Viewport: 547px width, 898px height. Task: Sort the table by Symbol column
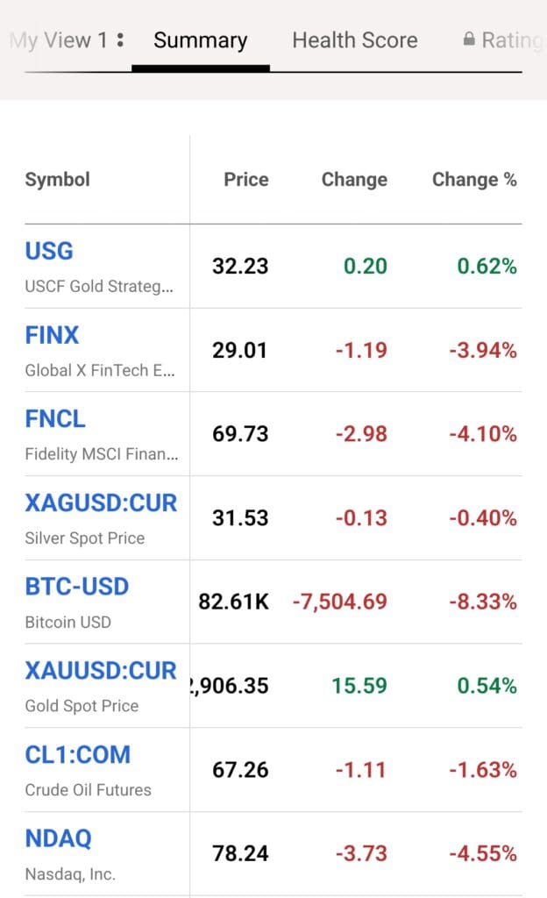click(x=57, y=179)
